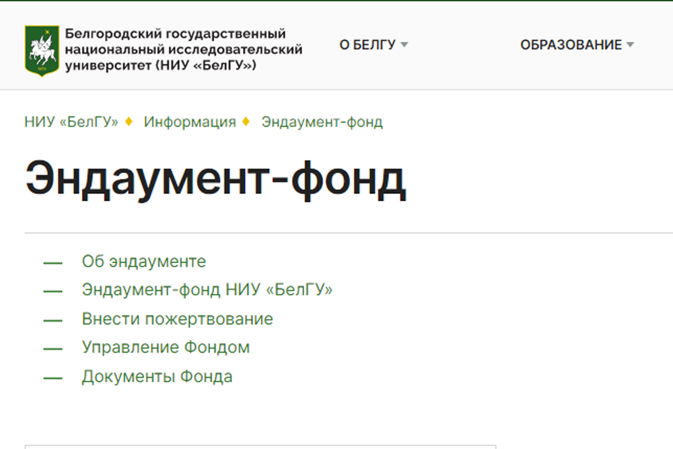Expand the «О БЕЛГУ» dropdown arrow
673x449 pixels.
(x=404, y=44)
